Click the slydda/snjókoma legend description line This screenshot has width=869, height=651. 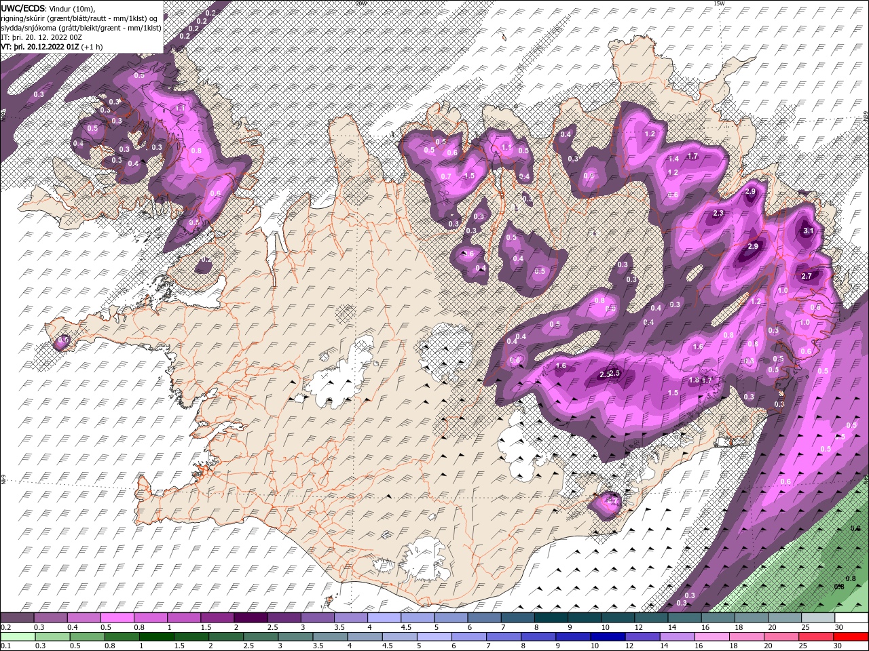(81, 28)
